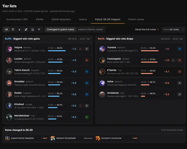The image size is (187, 149).
Task: Click the Hextech Rocketbelt item icon
Action: (53, 138)
